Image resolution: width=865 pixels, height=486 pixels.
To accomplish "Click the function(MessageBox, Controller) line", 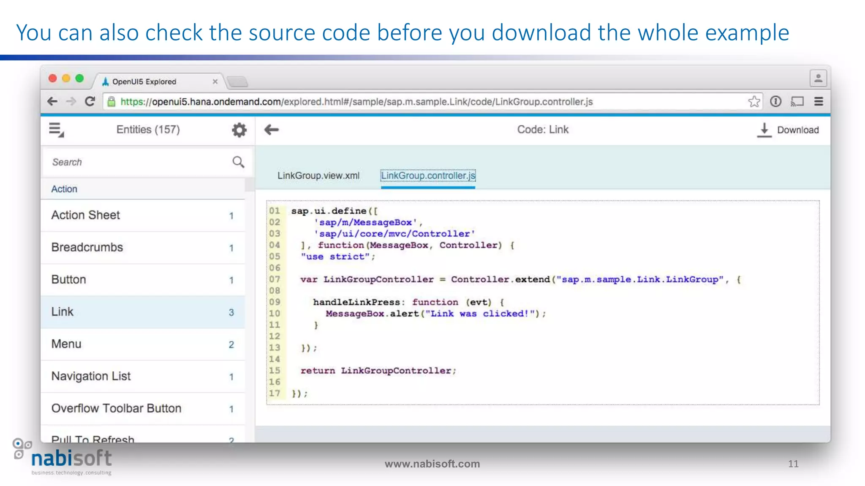I will point(407,245).
